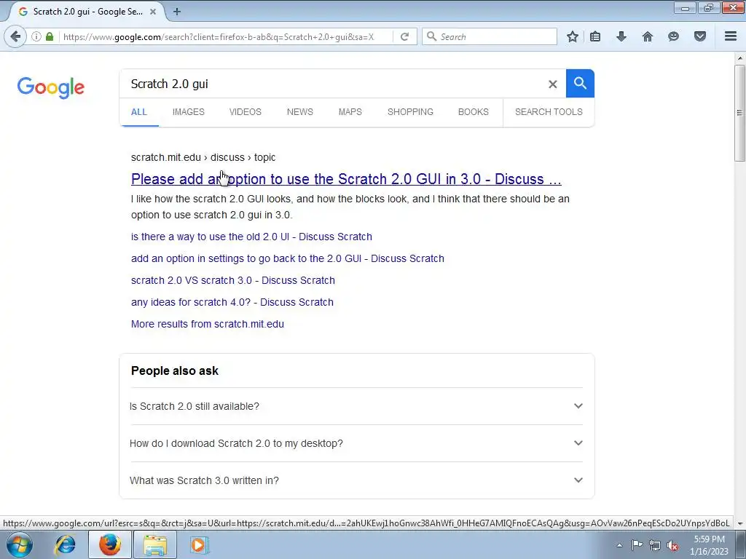Open a new tab with the plus icon
This screenshot has width=746, height=559.
click(x=177, y=12)
